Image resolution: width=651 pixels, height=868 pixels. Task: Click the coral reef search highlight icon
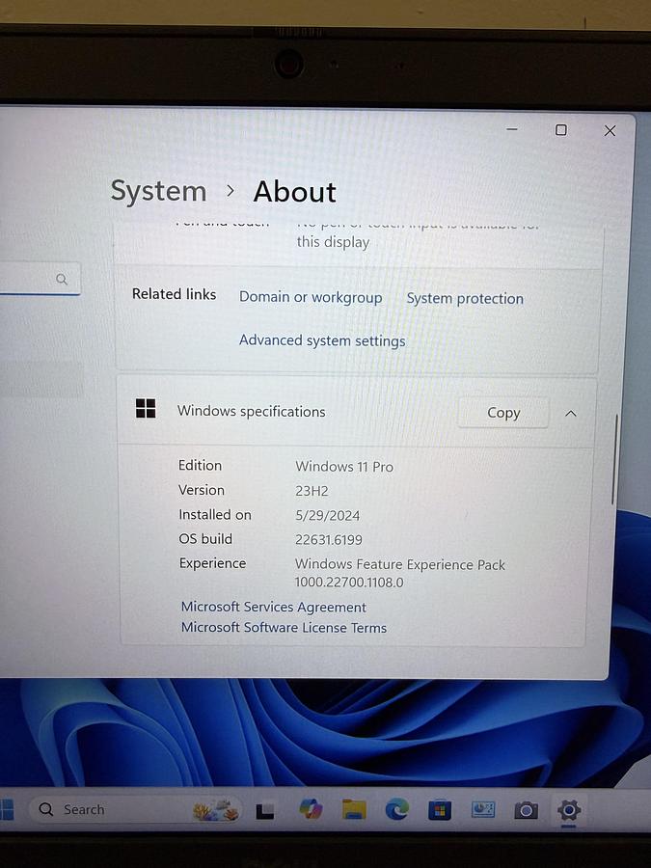(216, 810)
